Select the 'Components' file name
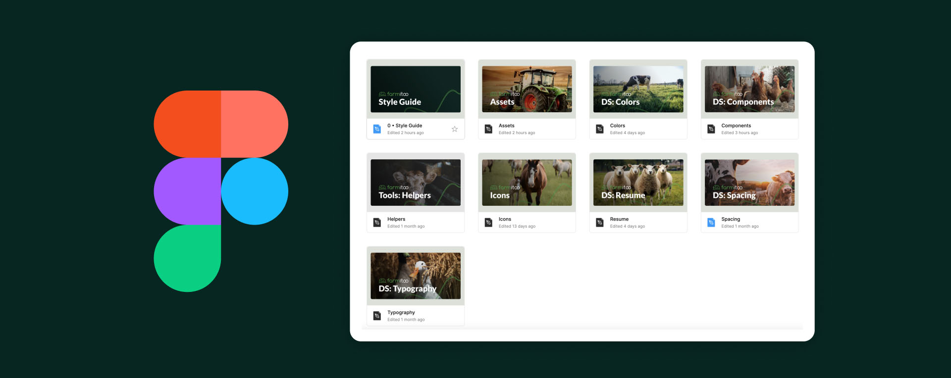 point(736,126)
